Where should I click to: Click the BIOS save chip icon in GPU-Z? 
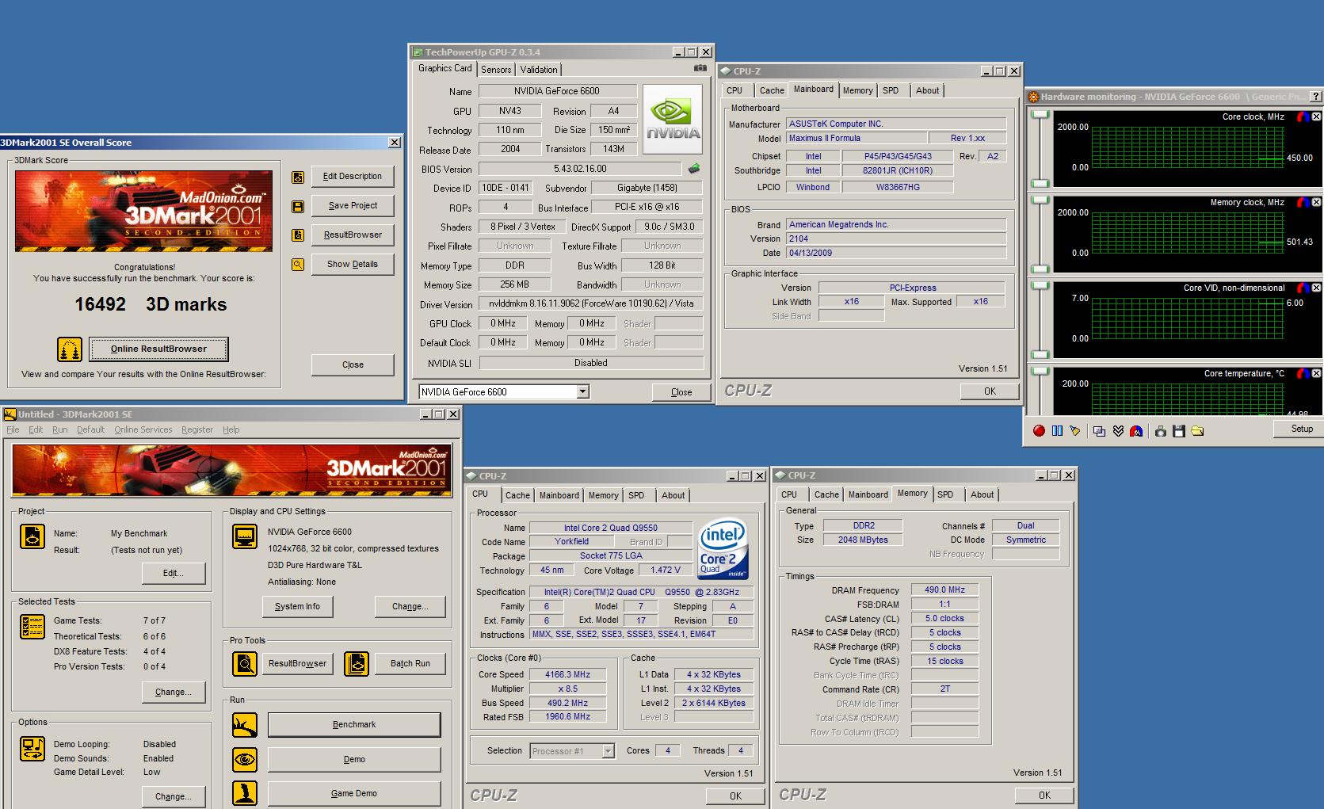[693, 168]
